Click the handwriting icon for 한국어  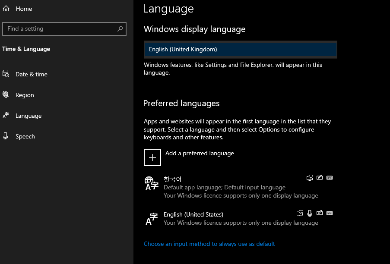320,178
